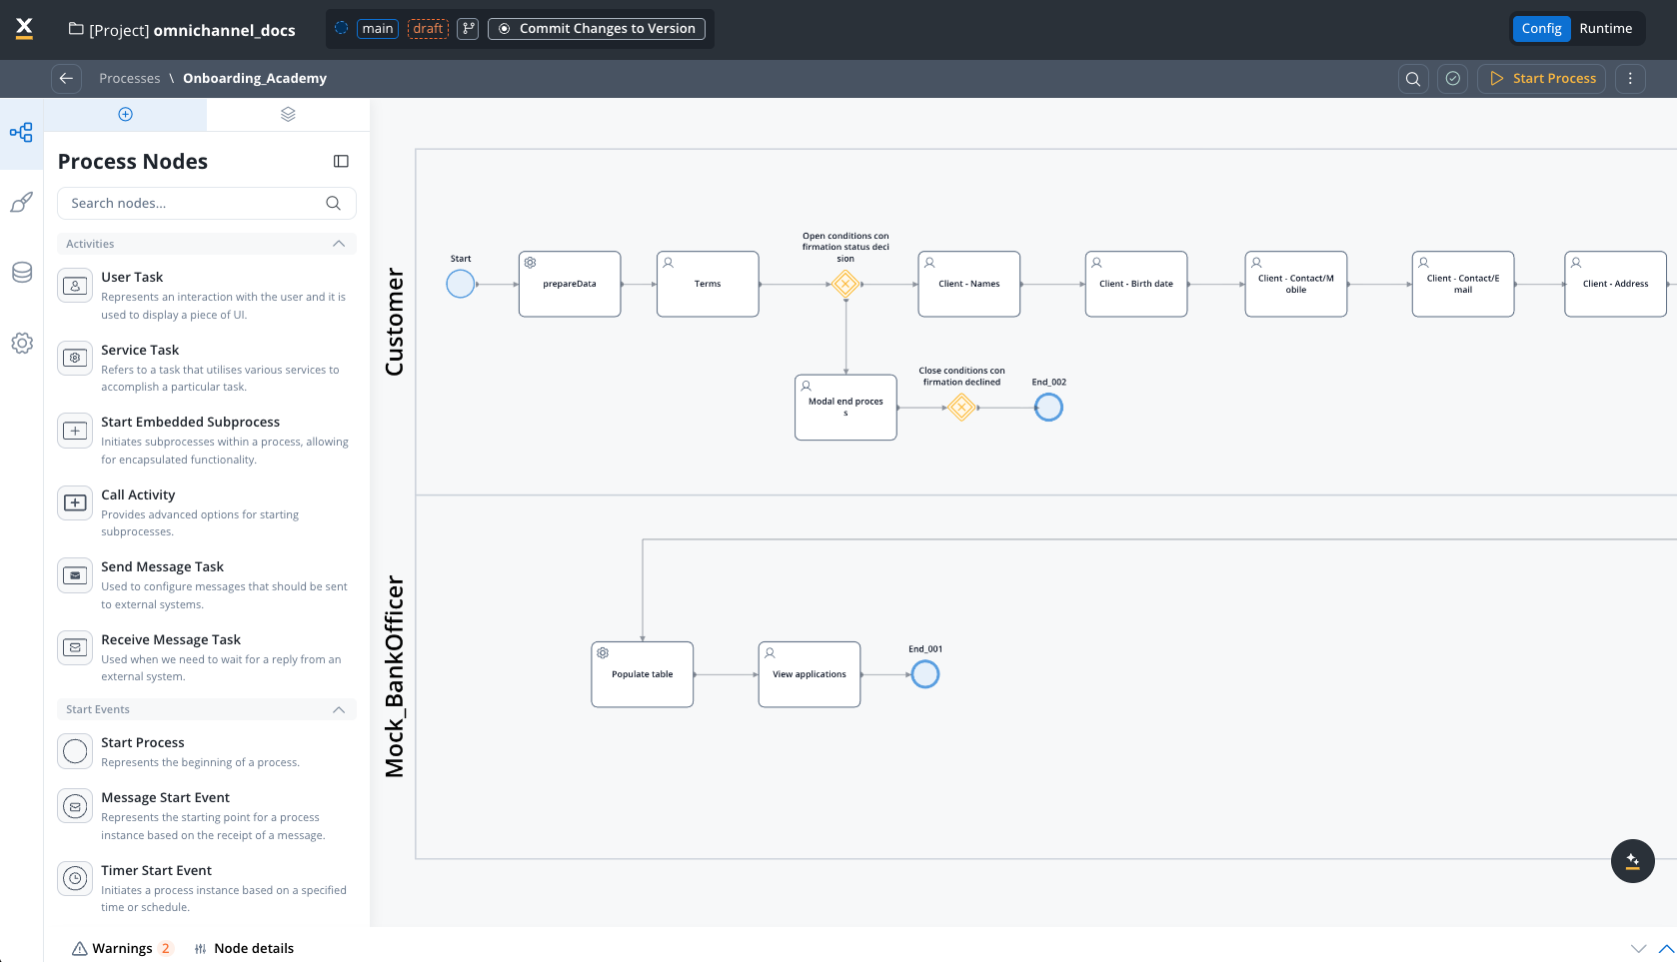Click the branch icon next to draft
1677x962 pixels.
point(468,29)
